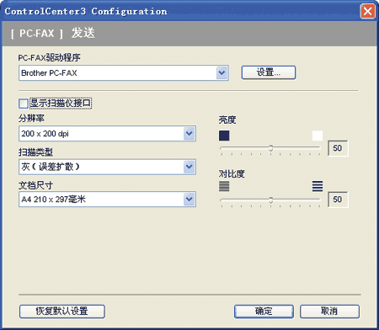Click the brightness value field showing 50

point(338,148)
